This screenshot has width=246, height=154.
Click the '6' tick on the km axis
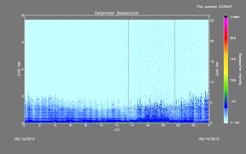(x=23, y=42)
